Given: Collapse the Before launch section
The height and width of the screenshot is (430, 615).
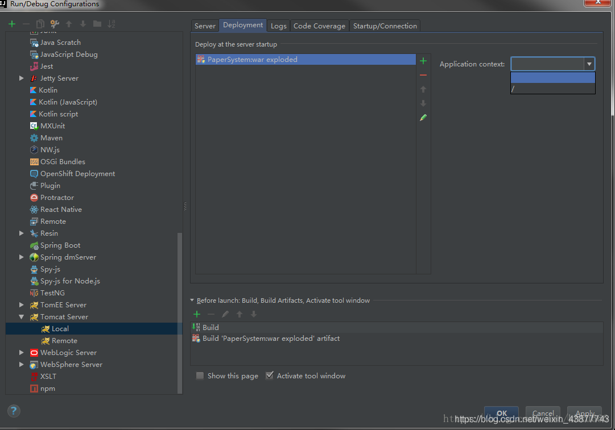Looking at the screenshot, I should (192, 300).
